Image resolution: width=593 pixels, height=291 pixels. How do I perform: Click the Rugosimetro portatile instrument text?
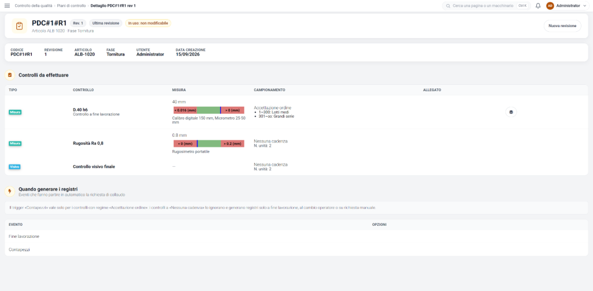coord(191,151)
